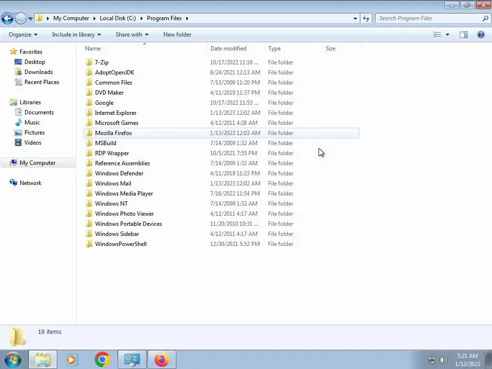492x369 pixels.
Task: Select the Microsoft Games folder icon
Action: coord(89,123)
